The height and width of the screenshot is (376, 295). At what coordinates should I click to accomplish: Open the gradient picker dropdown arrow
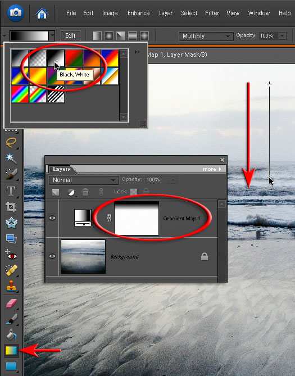pos(52,36)
